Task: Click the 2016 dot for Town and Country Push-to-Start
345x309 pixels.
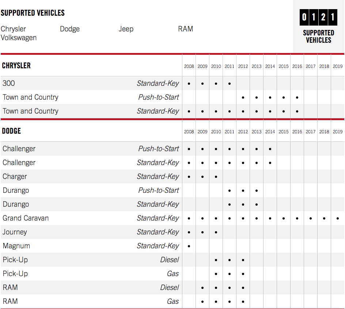Action: click(297, 98)
